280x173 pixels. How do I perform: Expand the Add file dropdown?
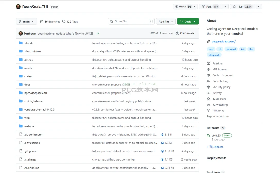point(165,22)
